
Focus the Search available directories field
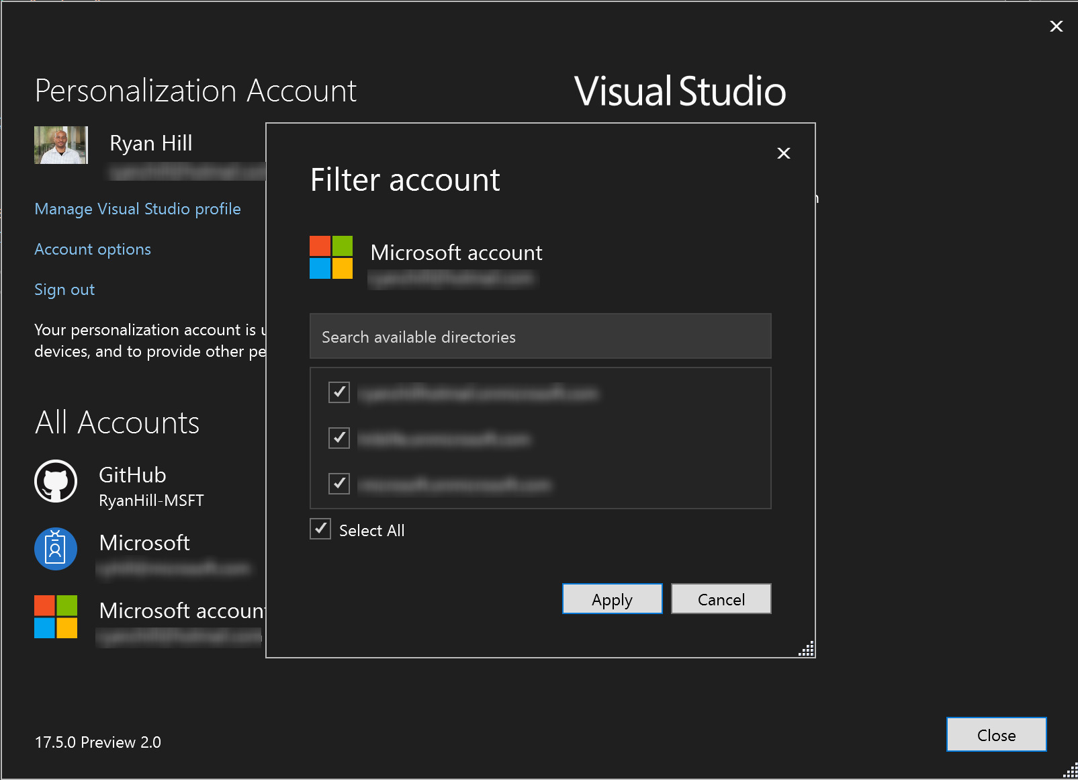[541, 336]
